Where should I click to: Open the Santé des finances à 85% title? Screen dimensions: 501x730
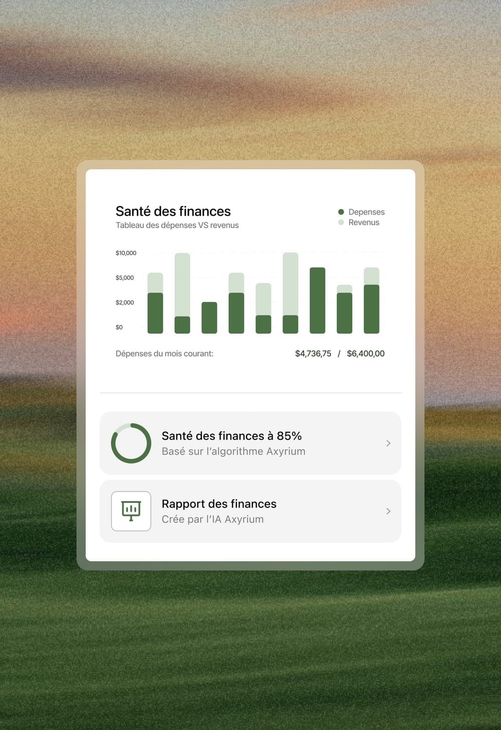231,436
